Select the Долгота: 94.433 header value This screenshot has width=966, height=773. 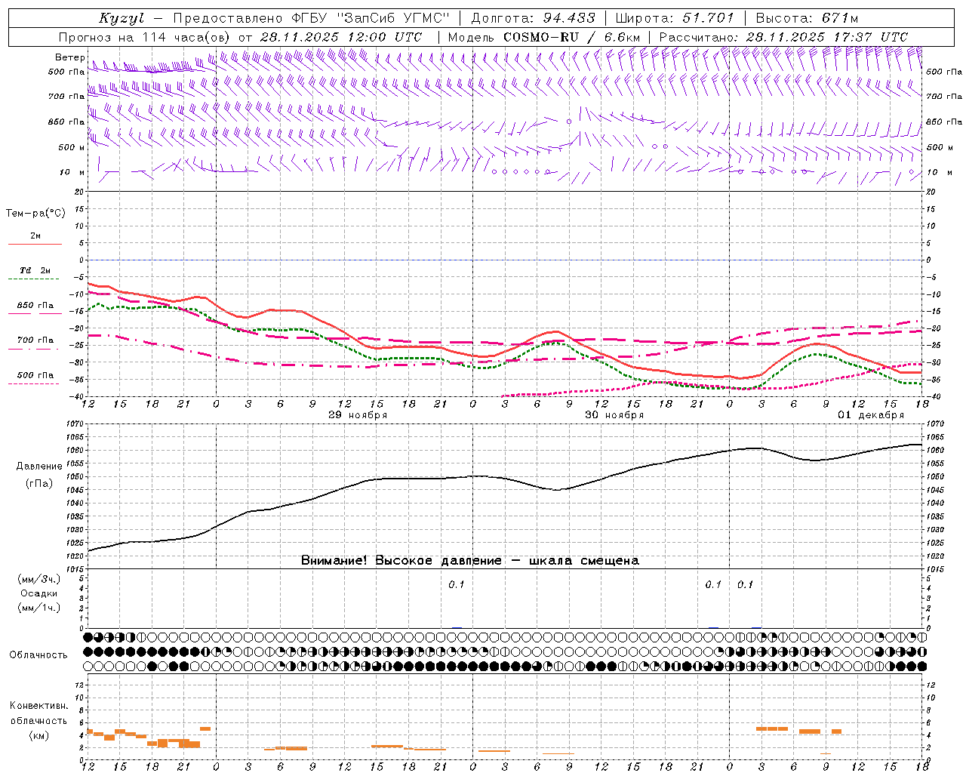click(534, 18)
